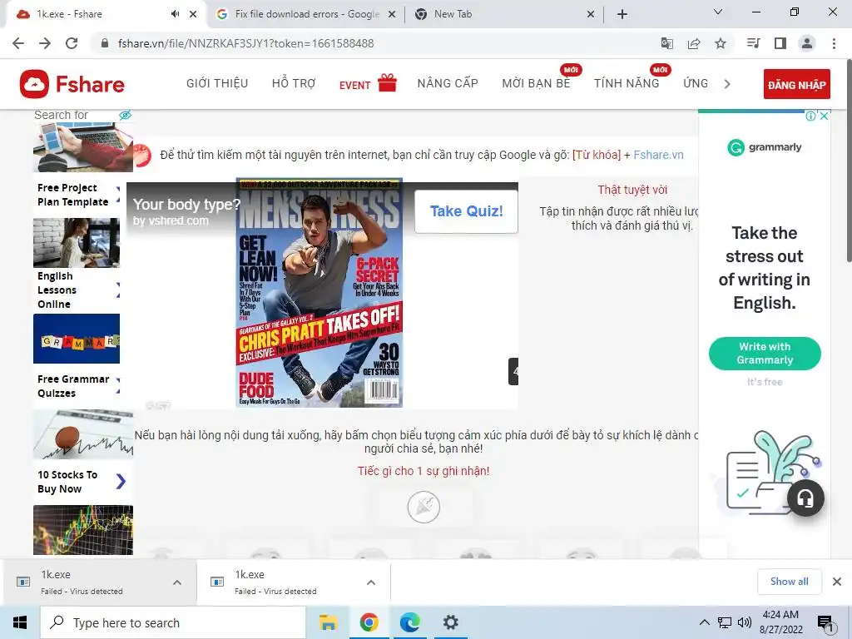Close the downloads bar

(x=837, y=582)
